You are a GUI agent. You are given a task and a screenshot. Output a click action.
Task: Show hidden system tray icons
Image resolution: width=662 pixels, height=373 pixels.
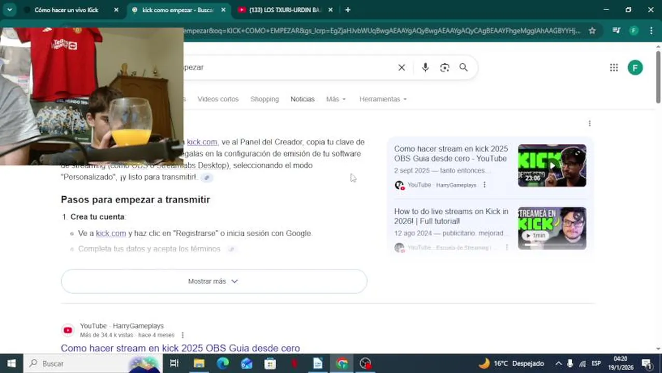point(558,364)
